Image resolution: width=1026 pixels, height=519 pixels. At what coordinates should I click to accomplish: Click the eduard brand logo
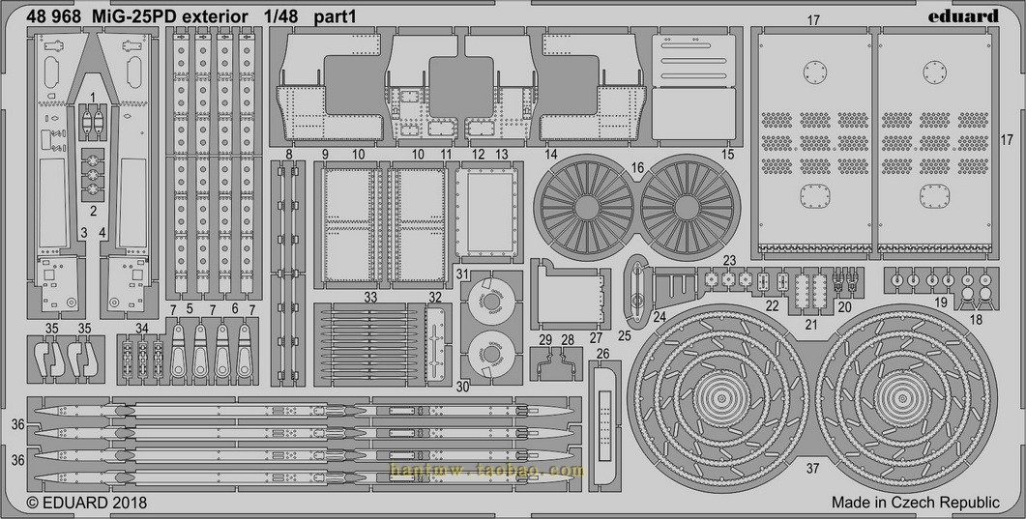pyautogui.click(x=968, y=15)
